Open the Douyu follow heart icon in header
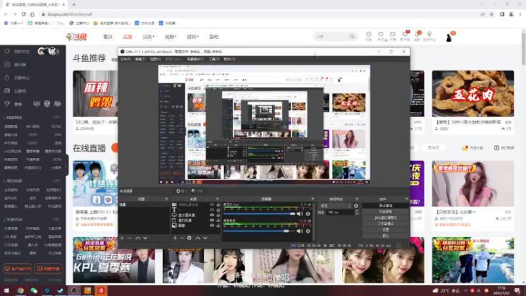 381,34
